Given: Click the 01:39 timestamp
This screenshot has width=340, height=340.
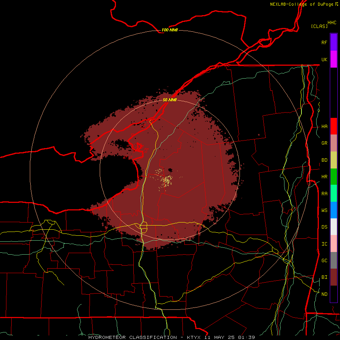Looking at the screenshot, I should tap(246, 337).
